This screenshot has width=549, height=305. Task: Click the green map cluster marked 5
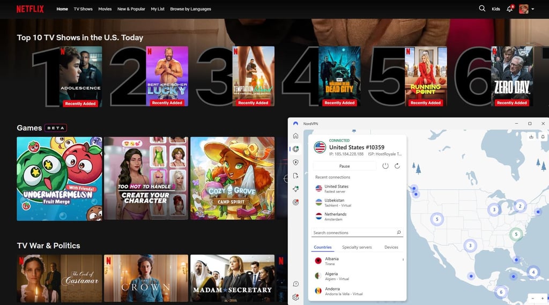pos(516,234)
